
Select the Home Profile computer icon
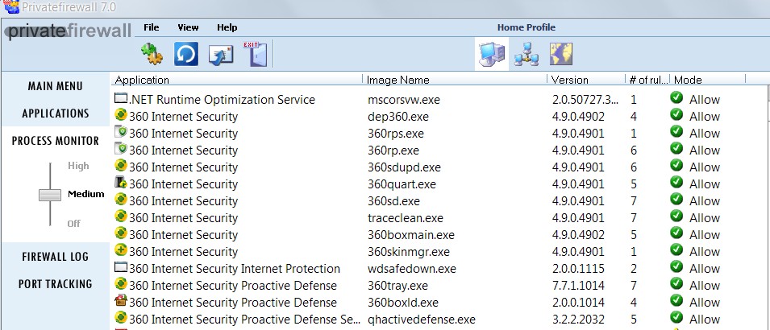point(491,54)
